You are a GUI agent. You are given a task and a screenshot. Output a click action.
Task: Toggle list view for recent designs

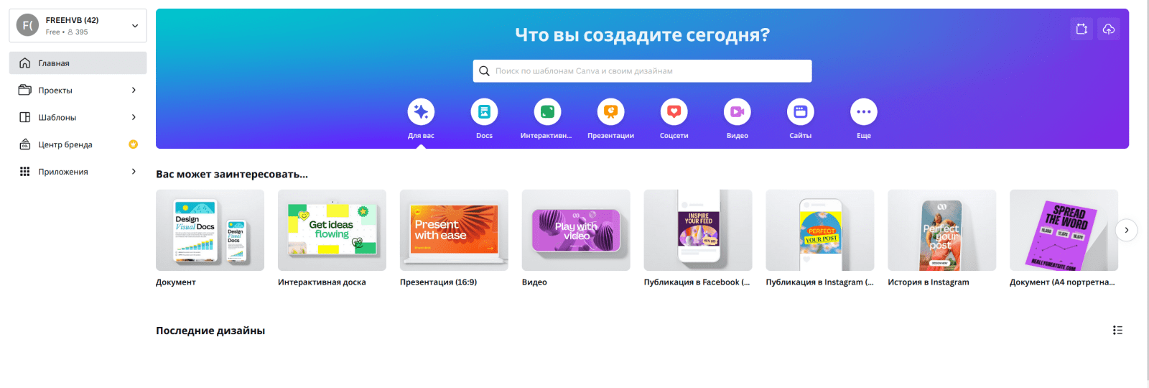[x=1117, y=331]
